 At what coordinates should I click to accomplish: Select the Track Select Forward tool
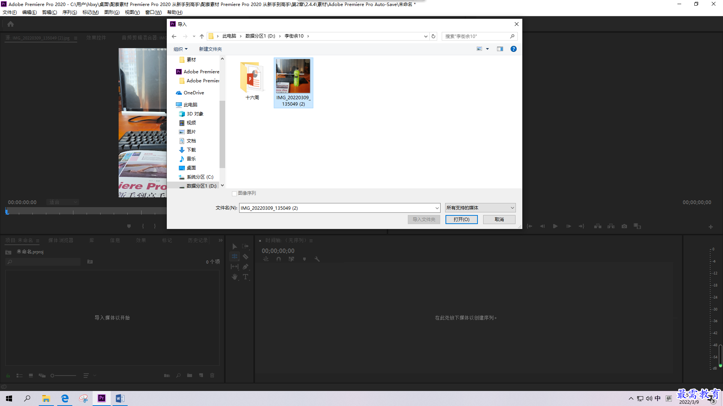(246, 246)
